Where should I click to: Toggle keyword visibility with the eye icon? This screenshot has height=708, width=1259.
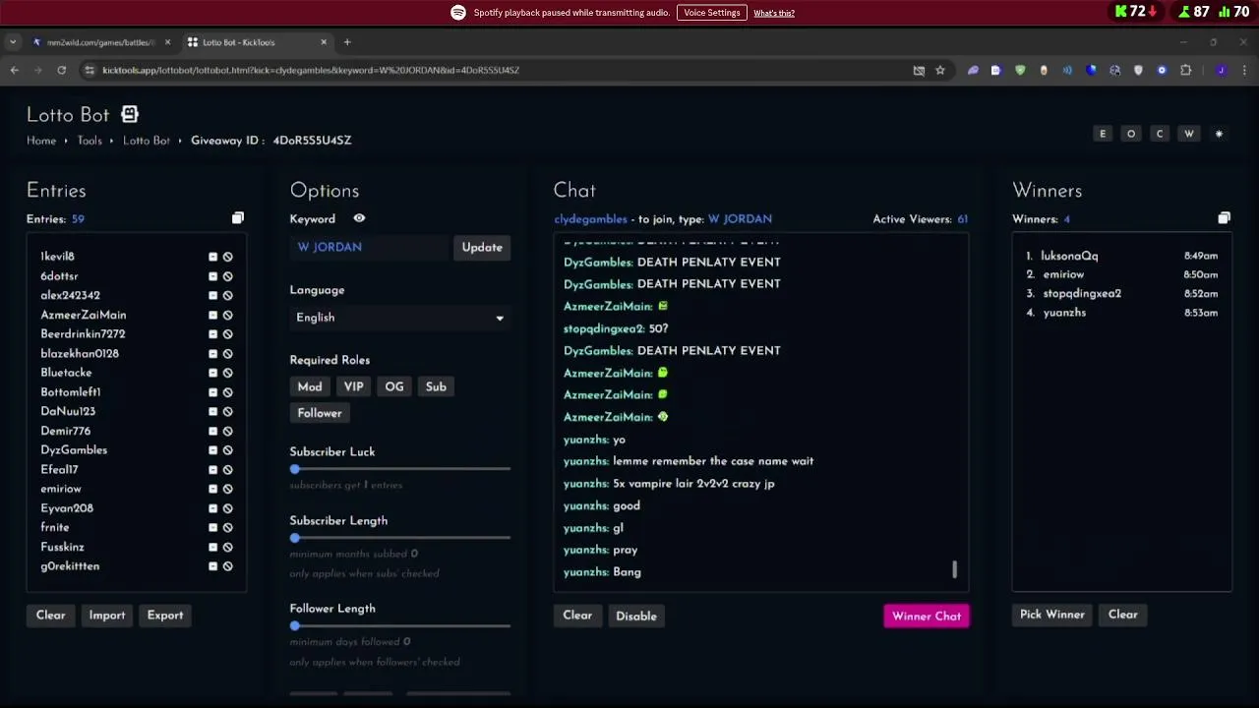[x=359, y=218]
